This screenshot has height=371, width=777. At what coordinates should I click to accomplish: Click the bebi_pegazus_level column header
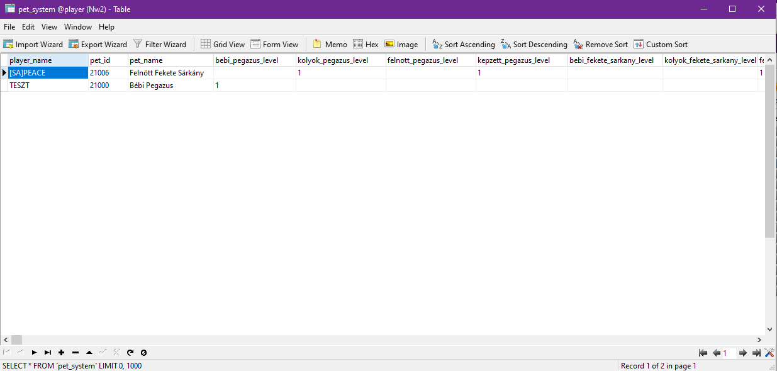click(255, 60)
